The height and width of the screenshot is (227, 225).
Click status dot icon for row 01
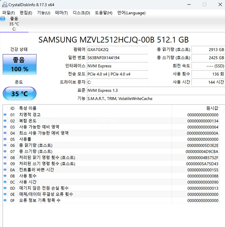point(5,115)
